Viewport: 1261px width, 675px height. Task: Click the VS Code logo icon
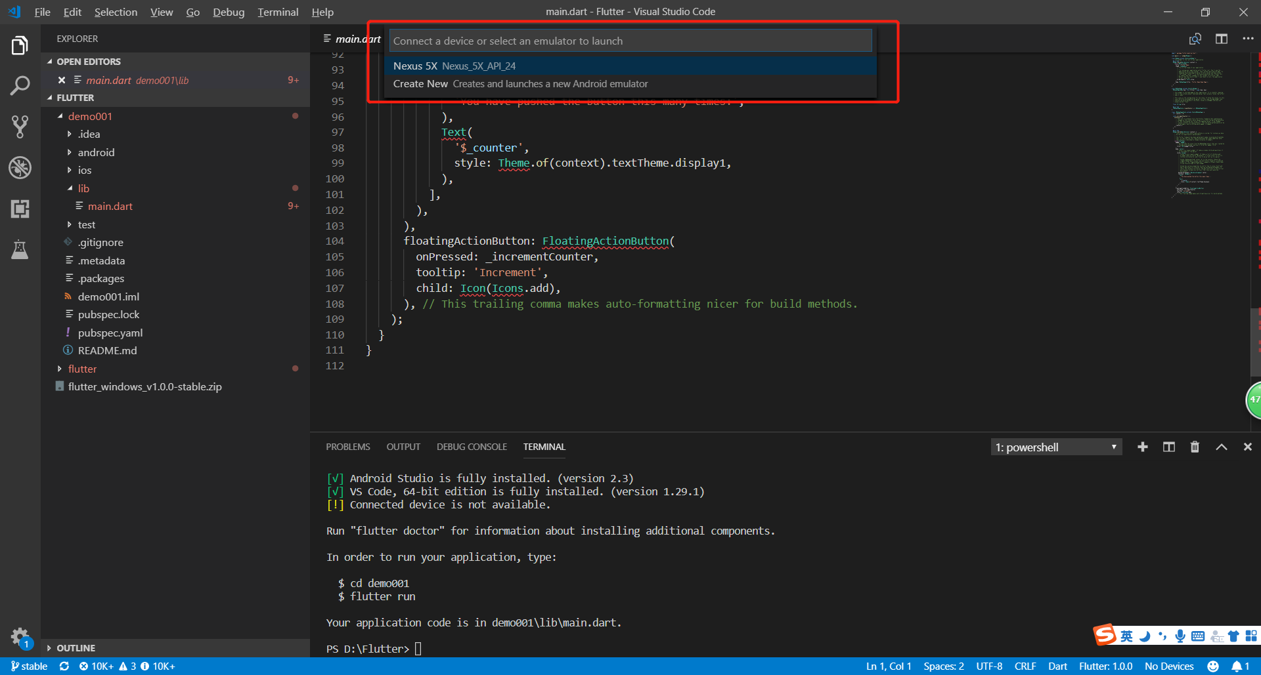pyautogui.click(x=14, y=12)
